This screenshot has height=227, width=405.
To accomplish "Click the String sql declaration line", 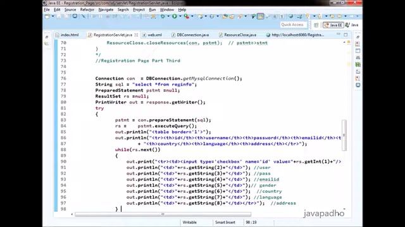I will click(x=146, y=84).
